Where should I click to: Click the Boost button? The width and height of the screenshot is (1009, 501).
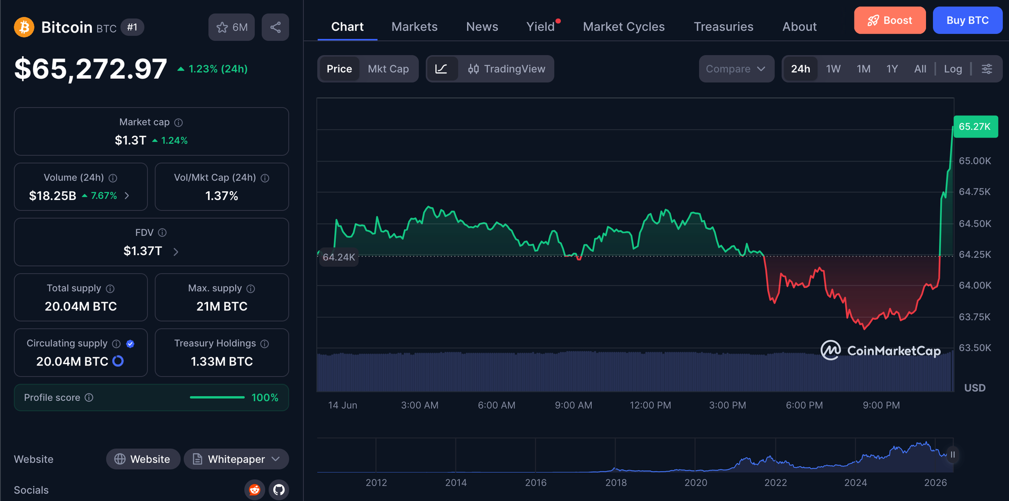click(x=890, y=20)
